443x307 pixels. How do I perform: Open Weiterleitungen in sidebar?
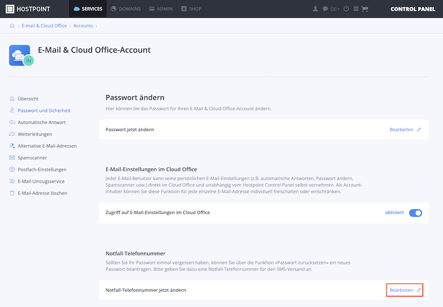coord(35,134)
